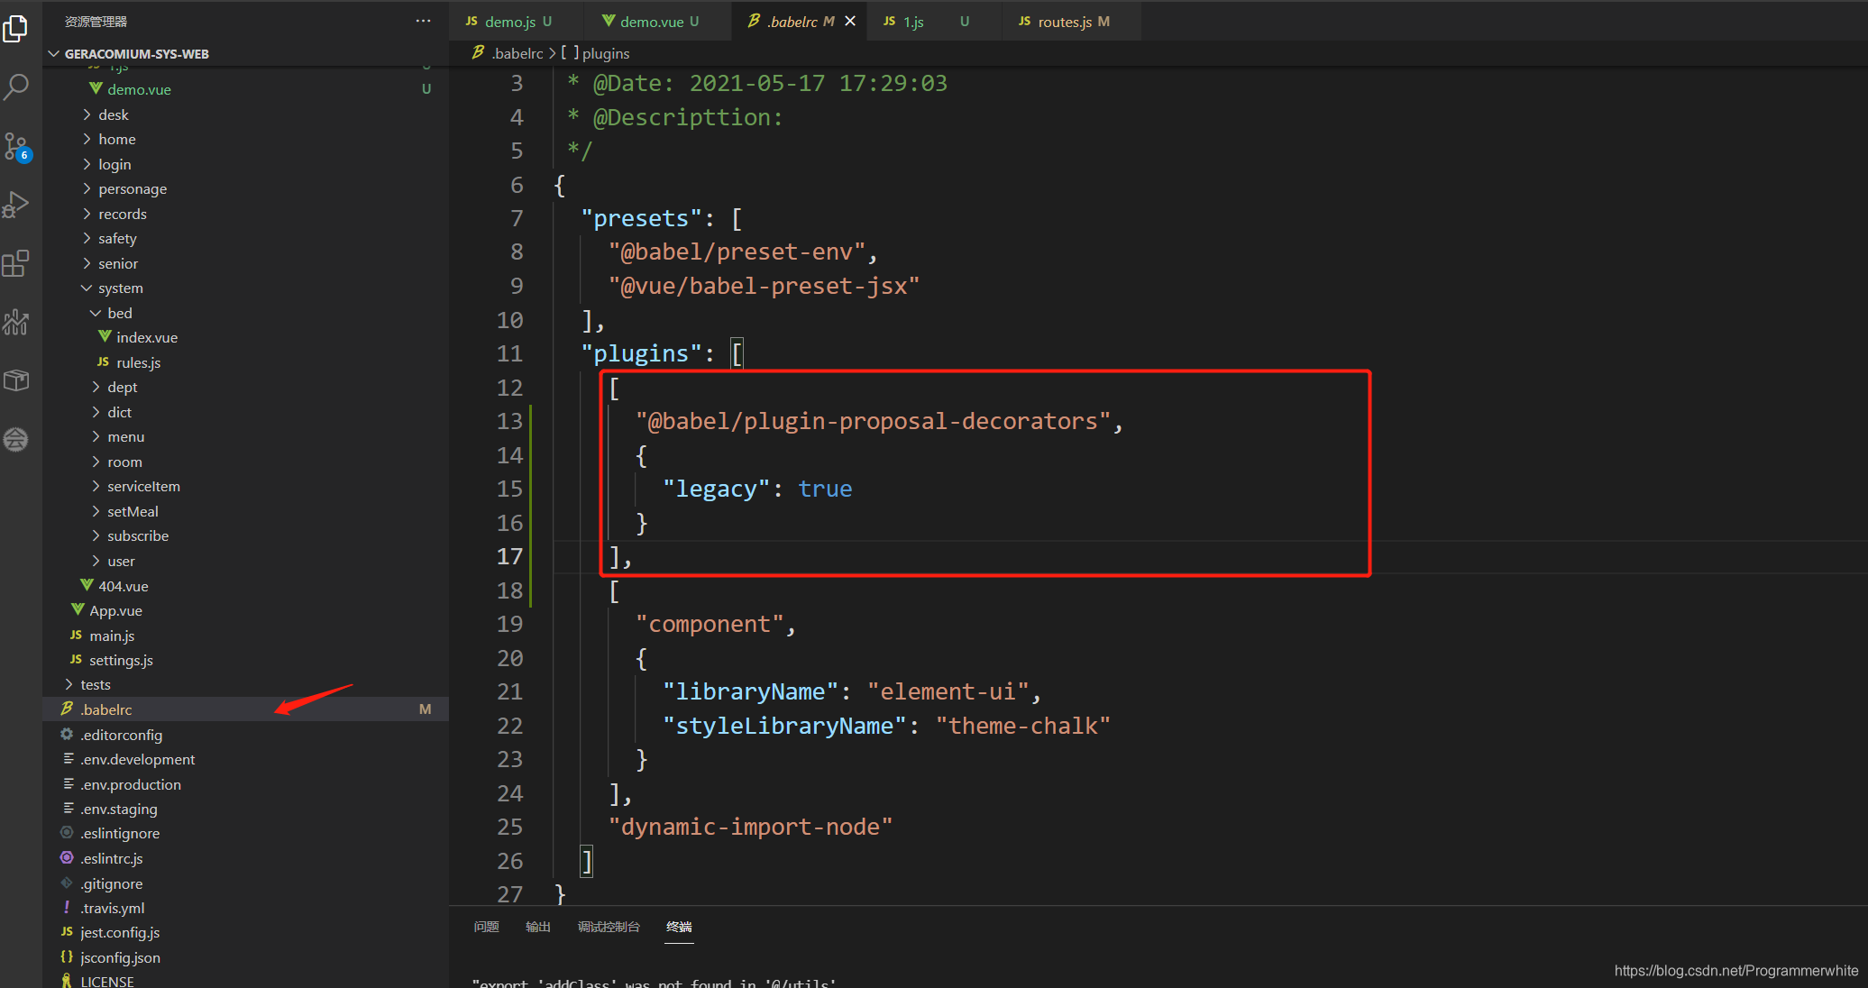Image resolution: width=1868 pixels, height=988 pixels.
Task: Expand the user folder
Action: pyautogui.click(x=246, y=561)
